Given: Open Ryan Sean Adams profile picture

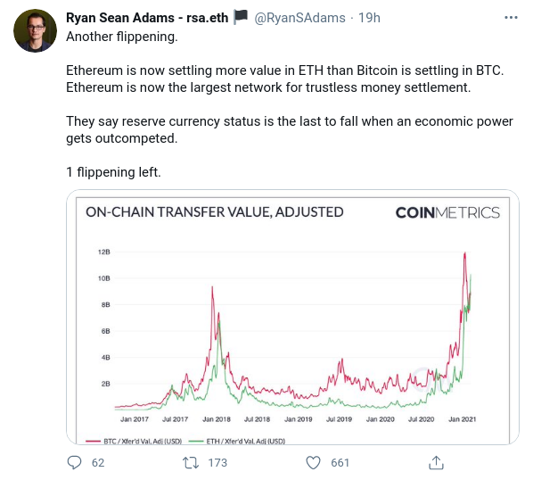Looking at the screenshot, I should point(35,30).
